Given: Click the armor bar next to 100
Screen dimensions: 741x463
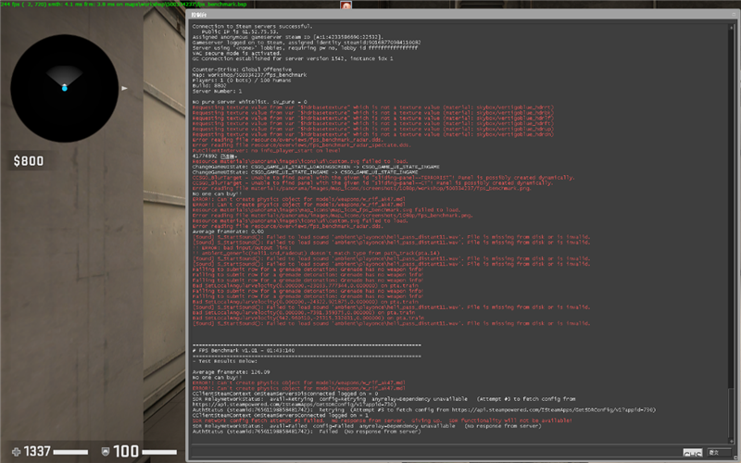Looking at the screenshot, I should click(x=159, y=452).
